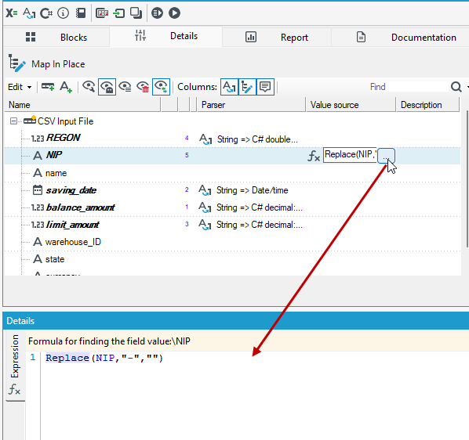The height and width of the screenshot is (440, 469).
Task: Click the Replace(NIP,"-","") formula line in editor
Action: coord(104,358)
